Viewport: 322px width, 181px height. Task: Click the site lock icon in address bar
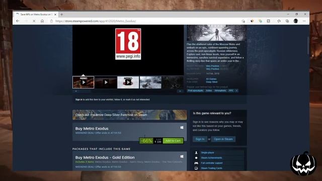(x=51, y=21)
